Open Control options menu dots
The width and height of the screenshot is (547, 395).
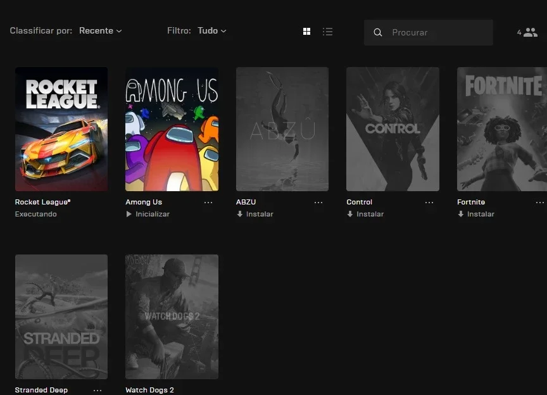[429, 203]
